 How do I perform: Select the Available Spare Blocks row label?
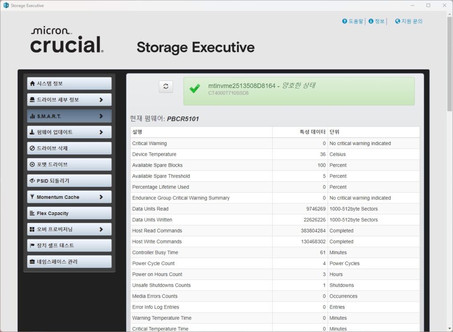pyautogui.click(x=157, y=165)
